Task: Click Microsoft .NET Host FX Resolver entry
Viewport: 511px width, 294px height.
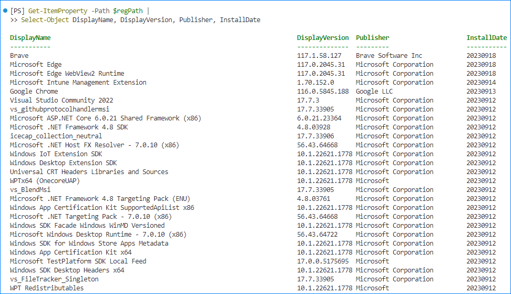Action: click(95, 145)
